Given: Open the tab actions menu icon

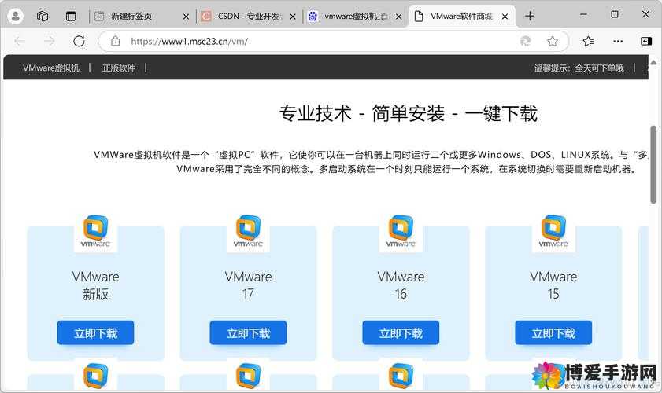Looking at the screenshot, I should pos(71,16).
